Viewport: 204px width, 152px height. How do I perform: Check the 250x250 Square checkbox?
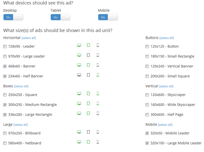[x=5, y=95]
